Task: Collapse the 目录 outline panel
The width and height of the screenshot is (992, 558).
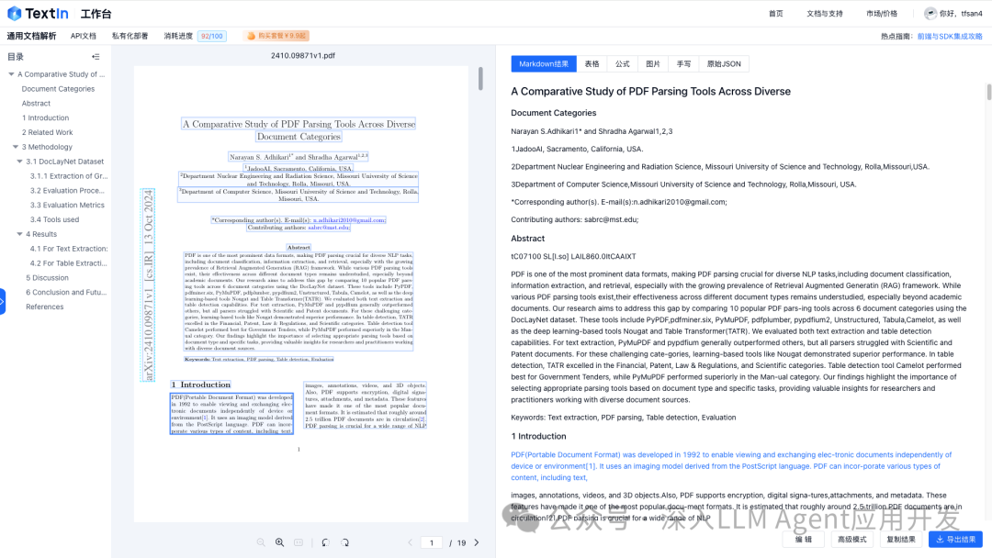Action: point(96,57)
